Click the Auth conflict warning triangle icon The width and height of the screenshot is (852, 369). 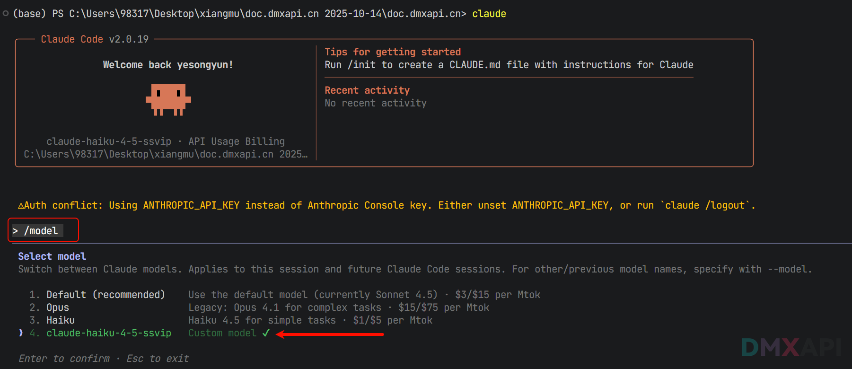click(21, 206)
